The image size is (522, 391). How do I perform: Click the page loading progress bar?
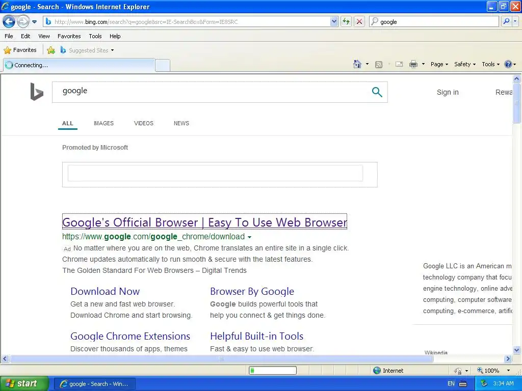click(273, 371)
